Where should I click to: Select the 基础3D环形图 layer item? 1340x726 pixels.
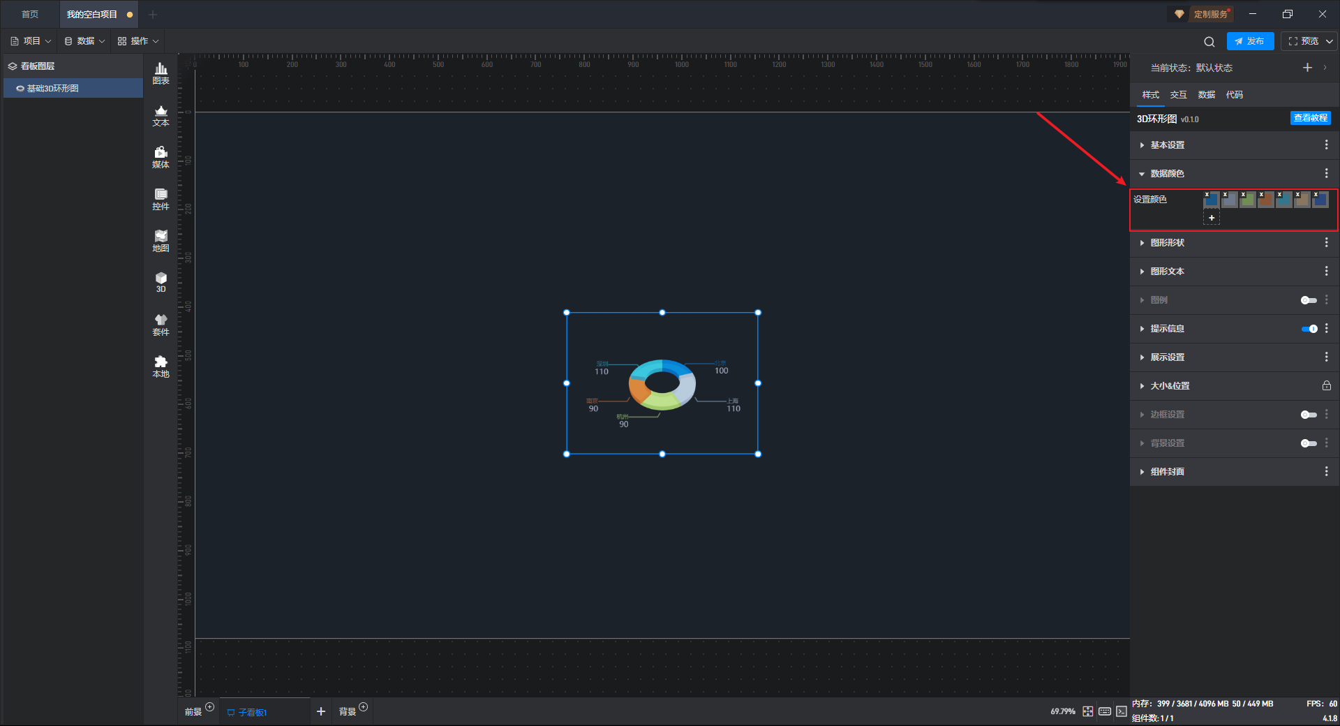pos(52,89)
